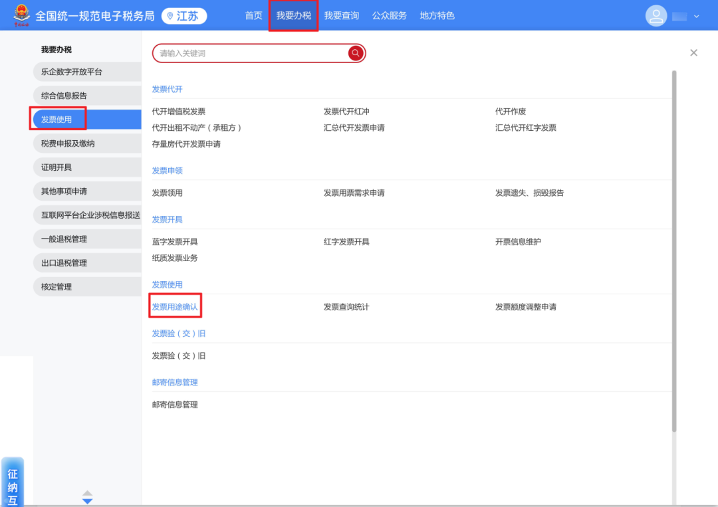Image resolution: width=718 pixels, height=507 pixels.
Task: Select 其他事项申请 in sidebar
Action: tap(87, 191)
